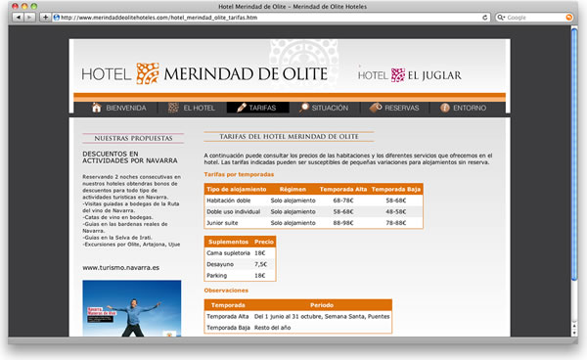Click the Tarifas por temporadas subtitle

pos(239,174)
